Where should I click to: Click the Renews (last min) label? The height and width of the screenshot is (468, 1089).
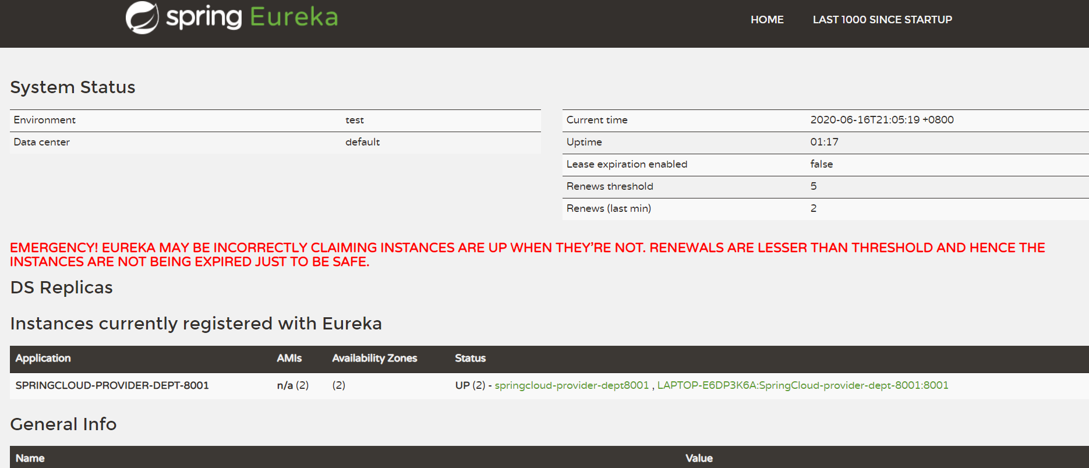[x=609, y=208]
